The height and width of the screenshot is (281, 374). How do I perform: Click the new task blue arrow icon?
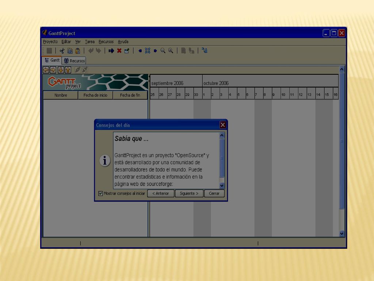click(111, 50)
